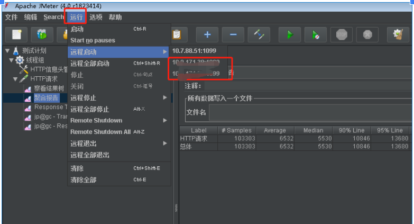Image resolution: width=414 pixels, height=224 pixels.
Task: Start the test with green play icon
Action: [x=290, y=34]
